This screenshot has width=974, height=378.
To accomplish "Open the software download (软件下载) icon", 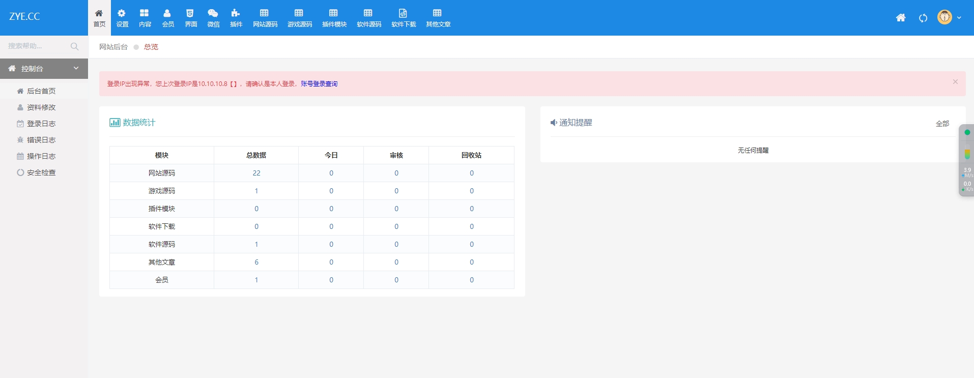I will pyautogui.click(x=403, y=13).
